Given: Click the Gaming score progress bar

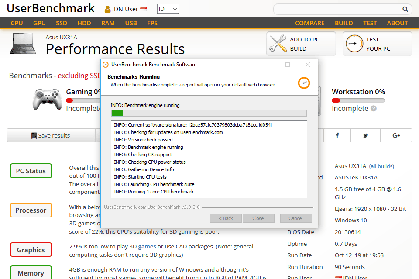Looking at the screenshot, I should pyautogui.click(x=83, y=100).
